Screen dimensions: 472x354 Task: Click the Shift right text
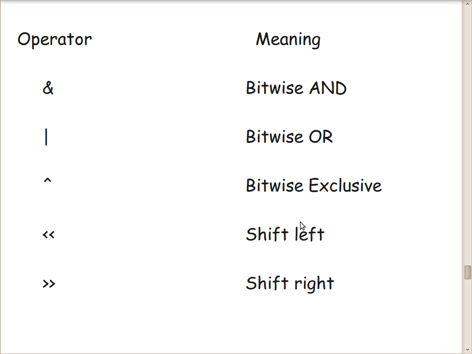point(290,283)
